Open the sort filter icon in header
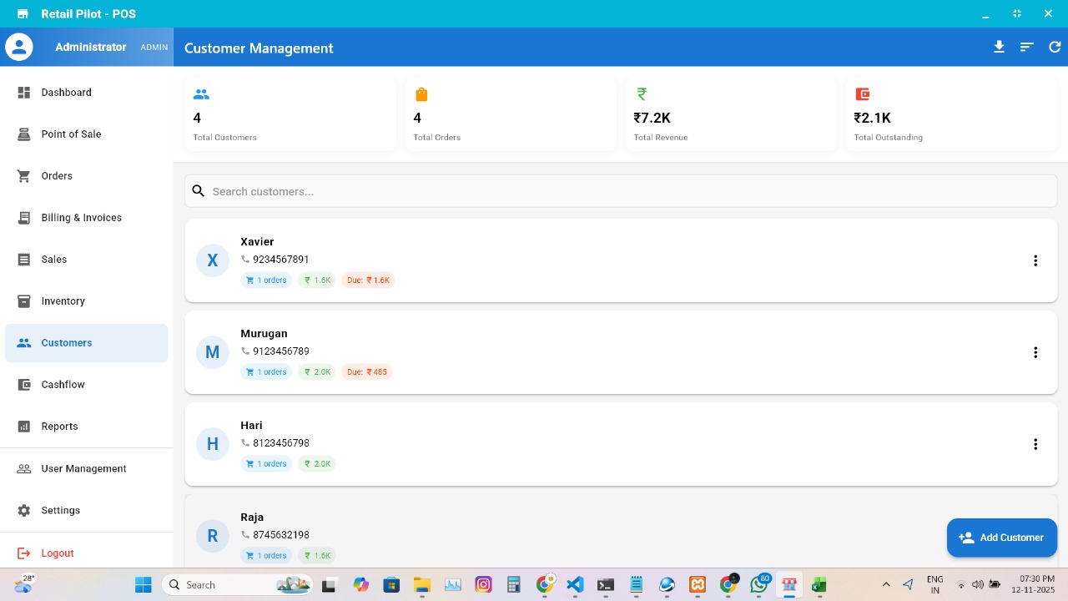This screenshot has height=601, width=1068. click(1027, 48)
